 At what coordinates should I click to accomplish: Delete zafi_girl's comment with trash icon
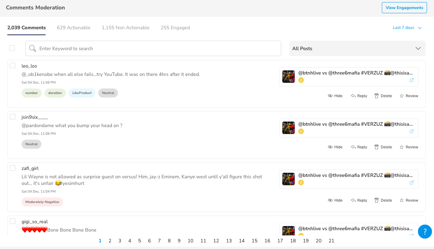383,200
